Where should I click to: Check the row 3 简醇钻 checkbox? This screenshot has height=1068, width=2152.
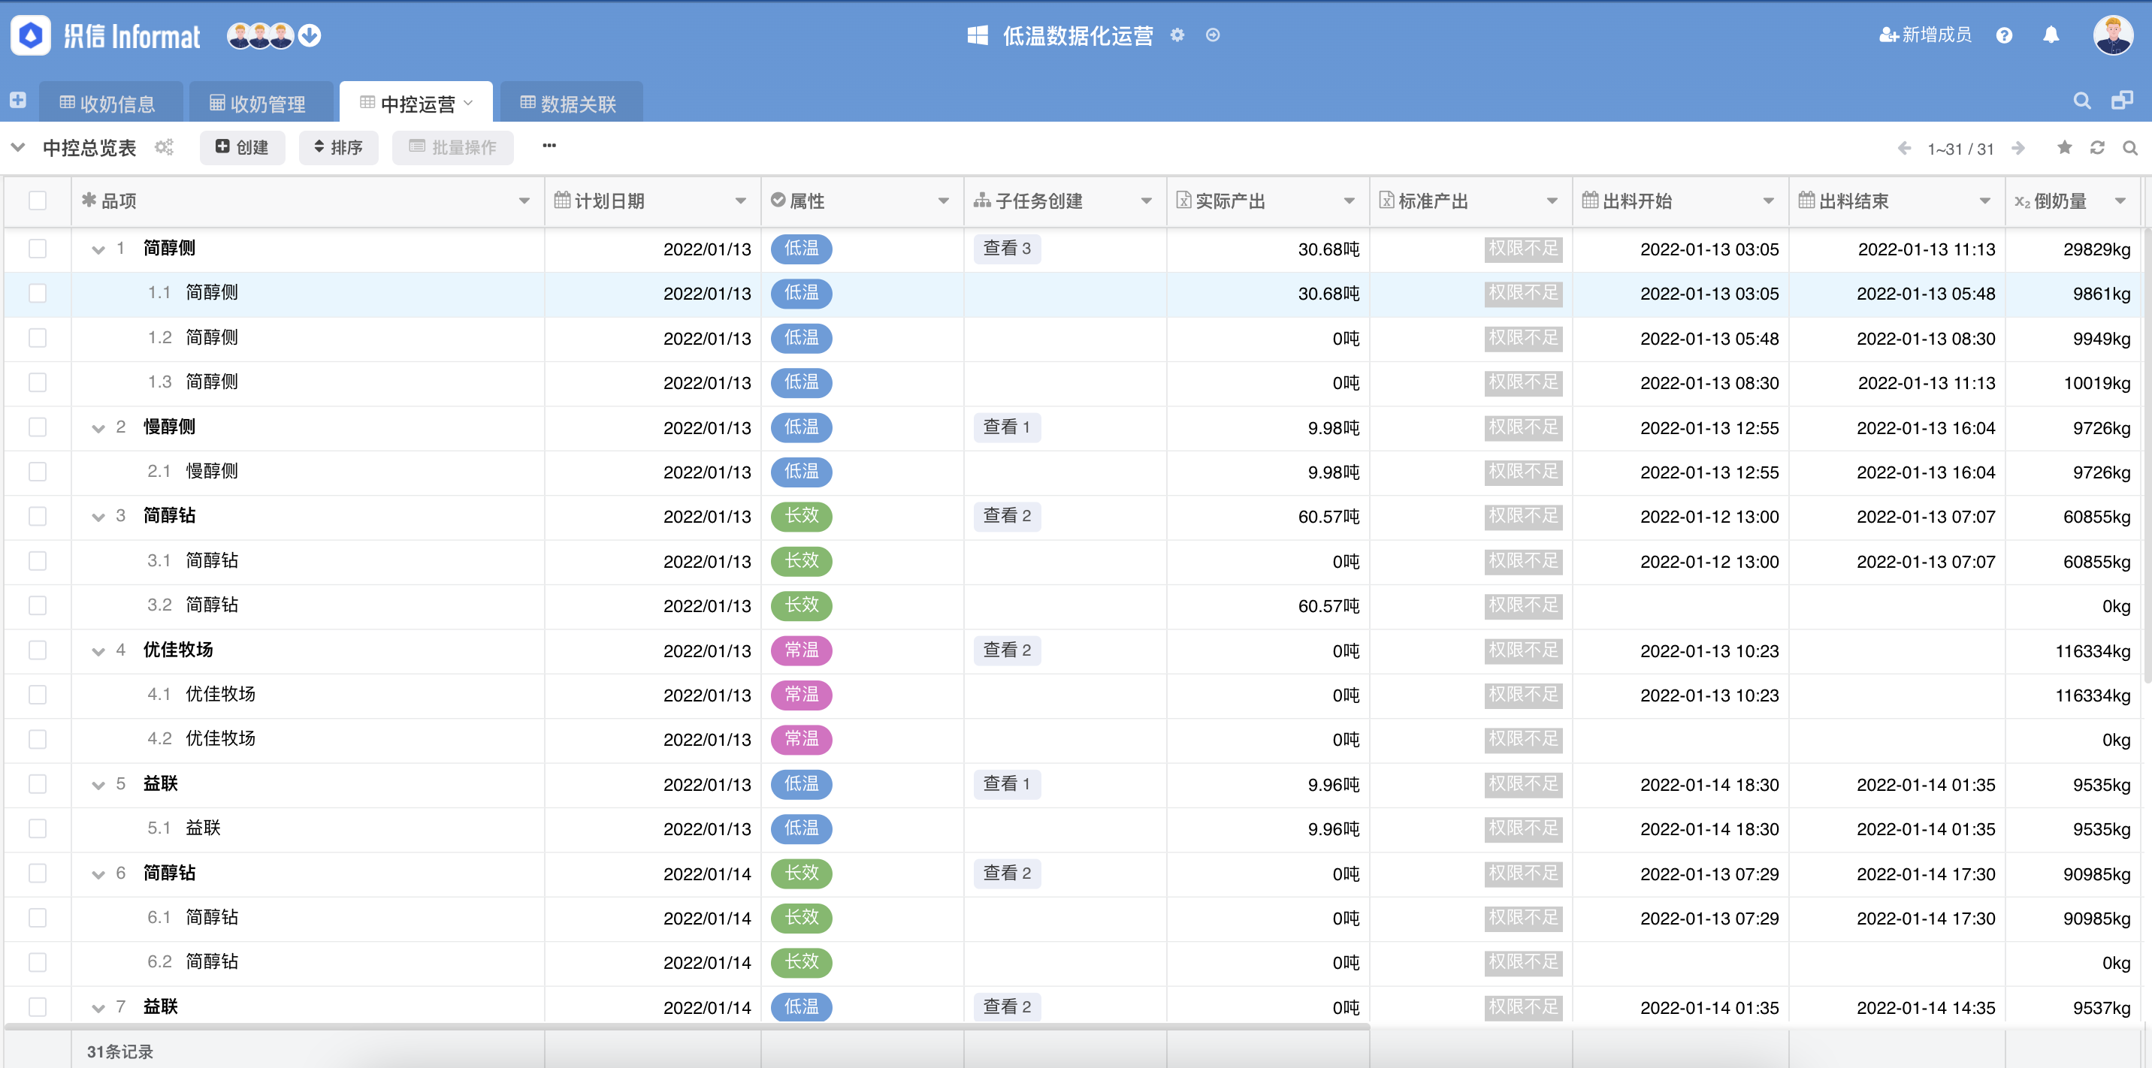coord(38,516)
